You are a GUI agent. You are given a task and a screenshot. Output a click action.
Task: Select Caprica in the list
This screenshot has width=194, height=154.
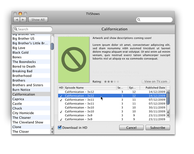pos(31,99)
